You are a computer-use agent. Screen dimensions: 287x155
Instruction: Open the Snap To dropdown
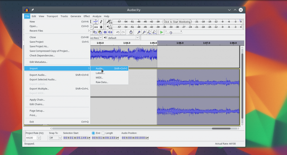(x=60, y=138)
